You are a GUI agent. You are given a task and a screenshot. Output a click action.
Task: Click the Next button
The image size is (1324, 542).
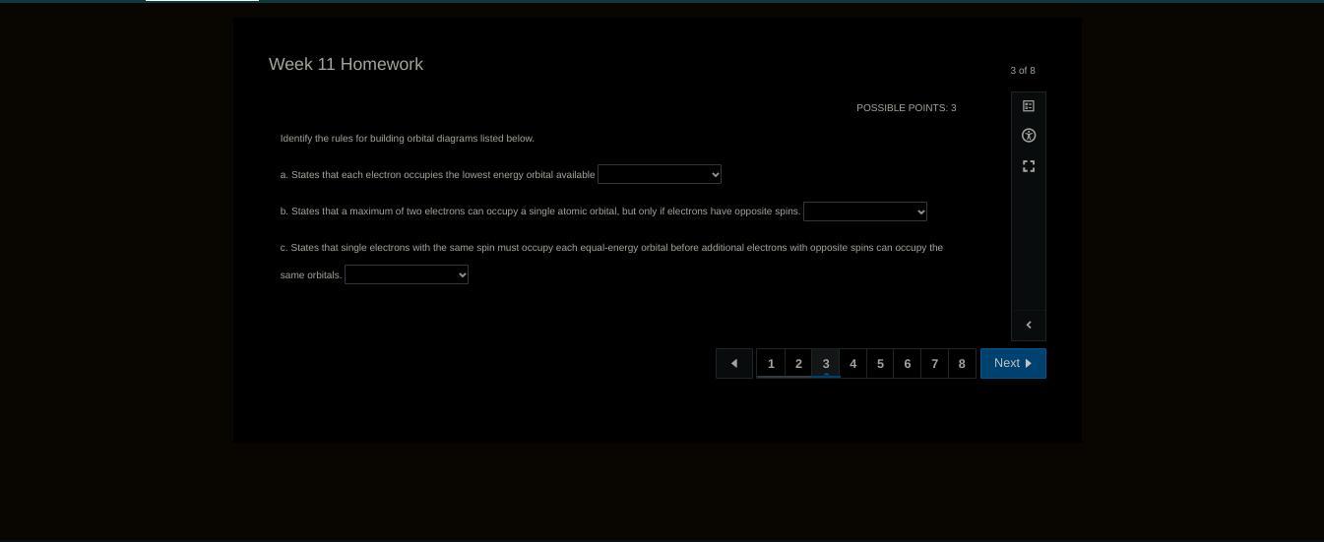pyautogui.click(x=1012, y=363)
